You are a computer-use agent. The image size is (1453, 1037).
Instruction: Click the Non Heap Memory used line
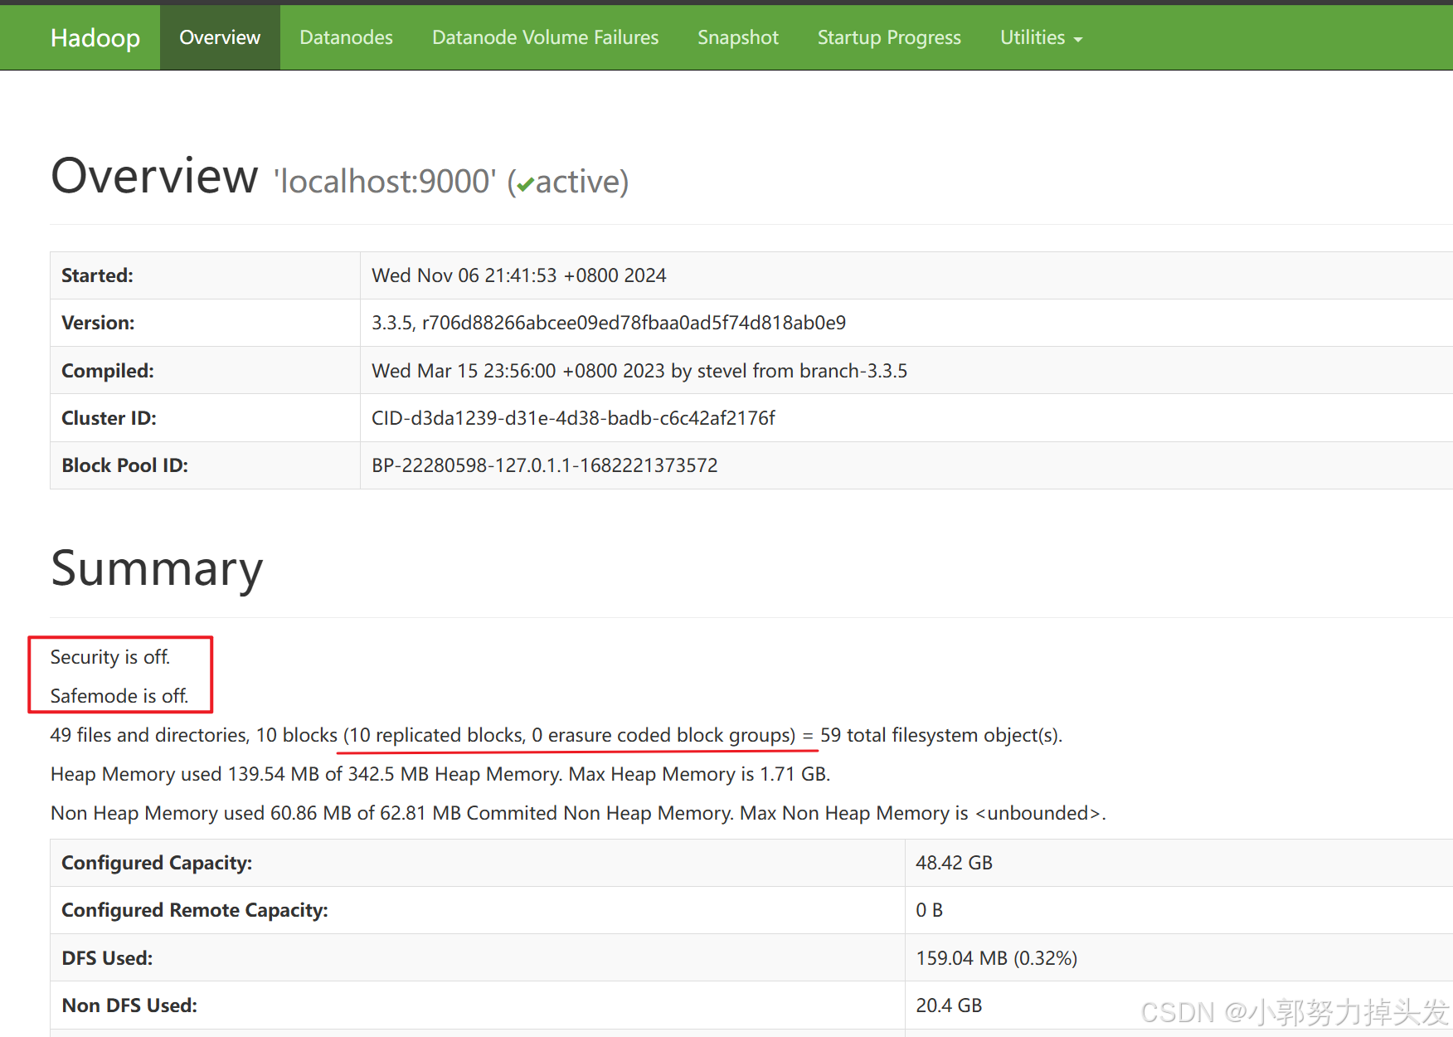tap(578, 813)
